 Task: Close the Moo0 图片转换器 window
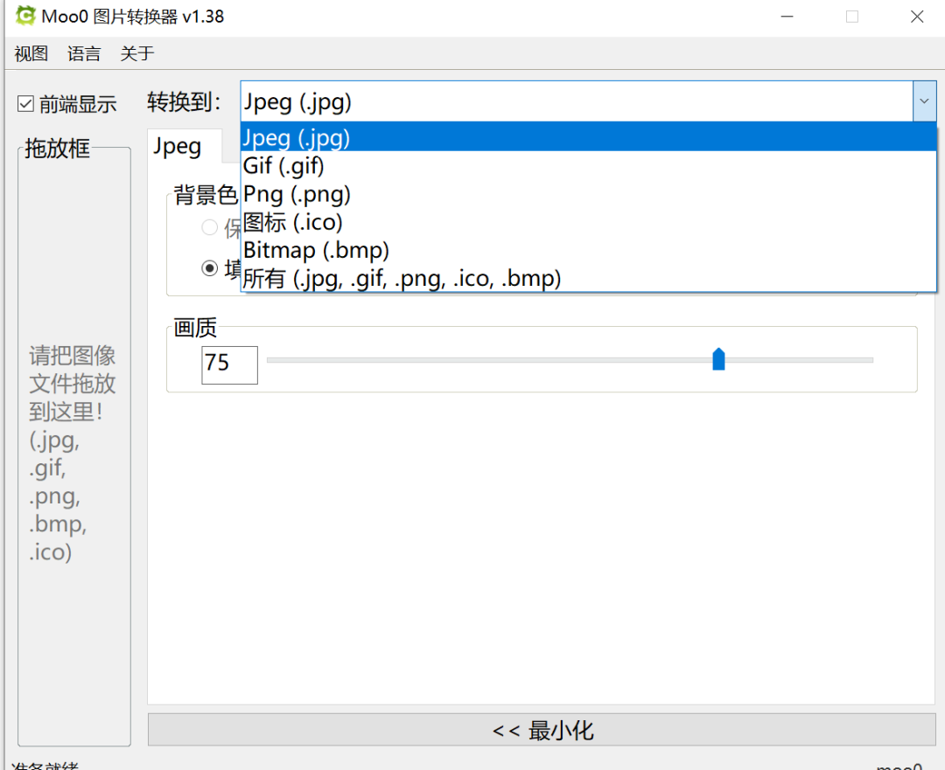tap(917, 17)
